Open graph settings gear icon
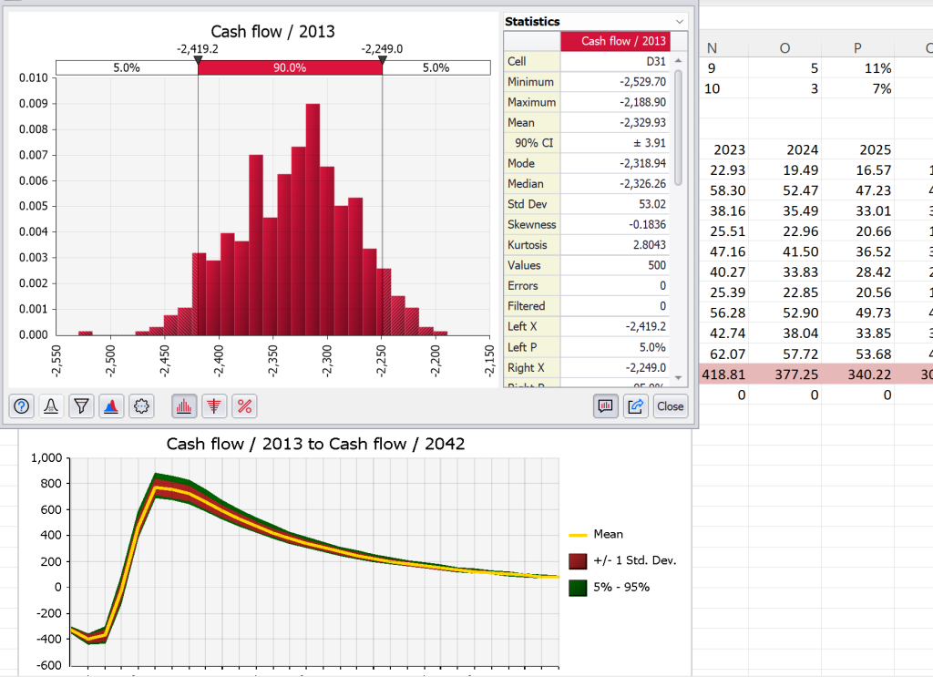 point(141,406)
